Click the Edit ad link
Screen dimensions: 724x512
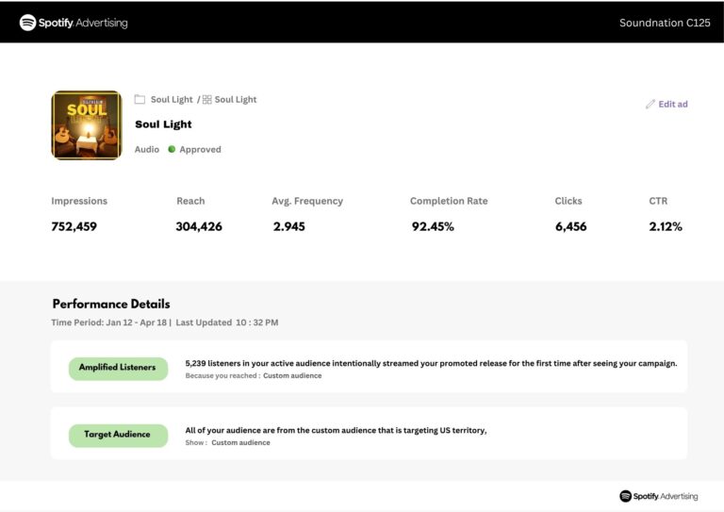click(x=673, y=105)
